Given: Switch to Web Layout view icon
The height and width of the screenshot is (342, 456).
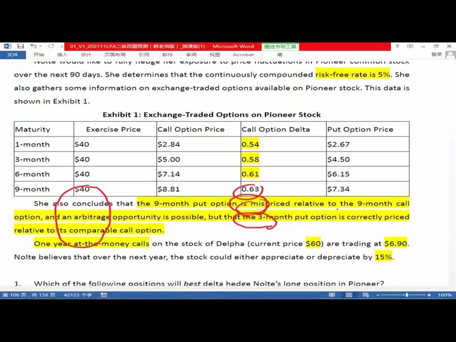Looking at the screenshot, I should coord(366,295).
